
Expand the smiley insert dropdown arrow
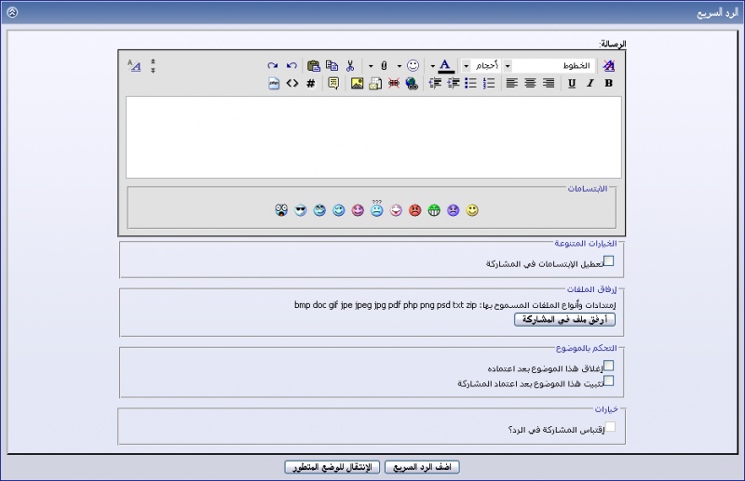(x=400, y=66)
